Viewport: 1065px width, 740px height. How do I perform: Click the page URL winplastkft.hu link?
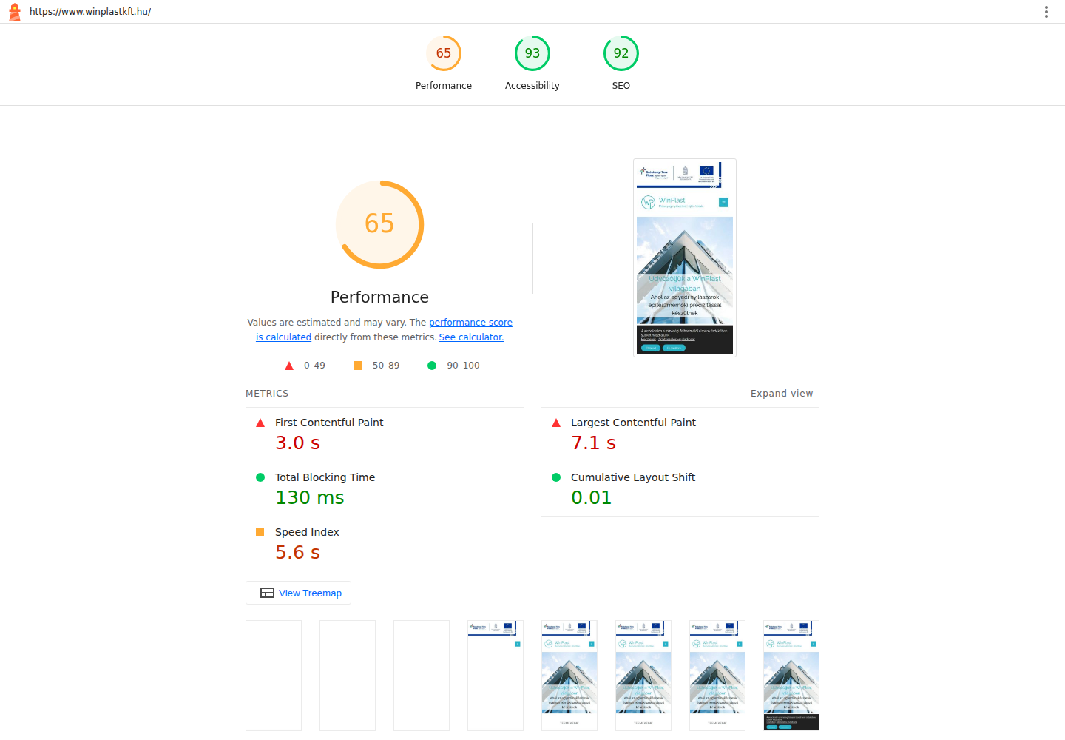90,12
